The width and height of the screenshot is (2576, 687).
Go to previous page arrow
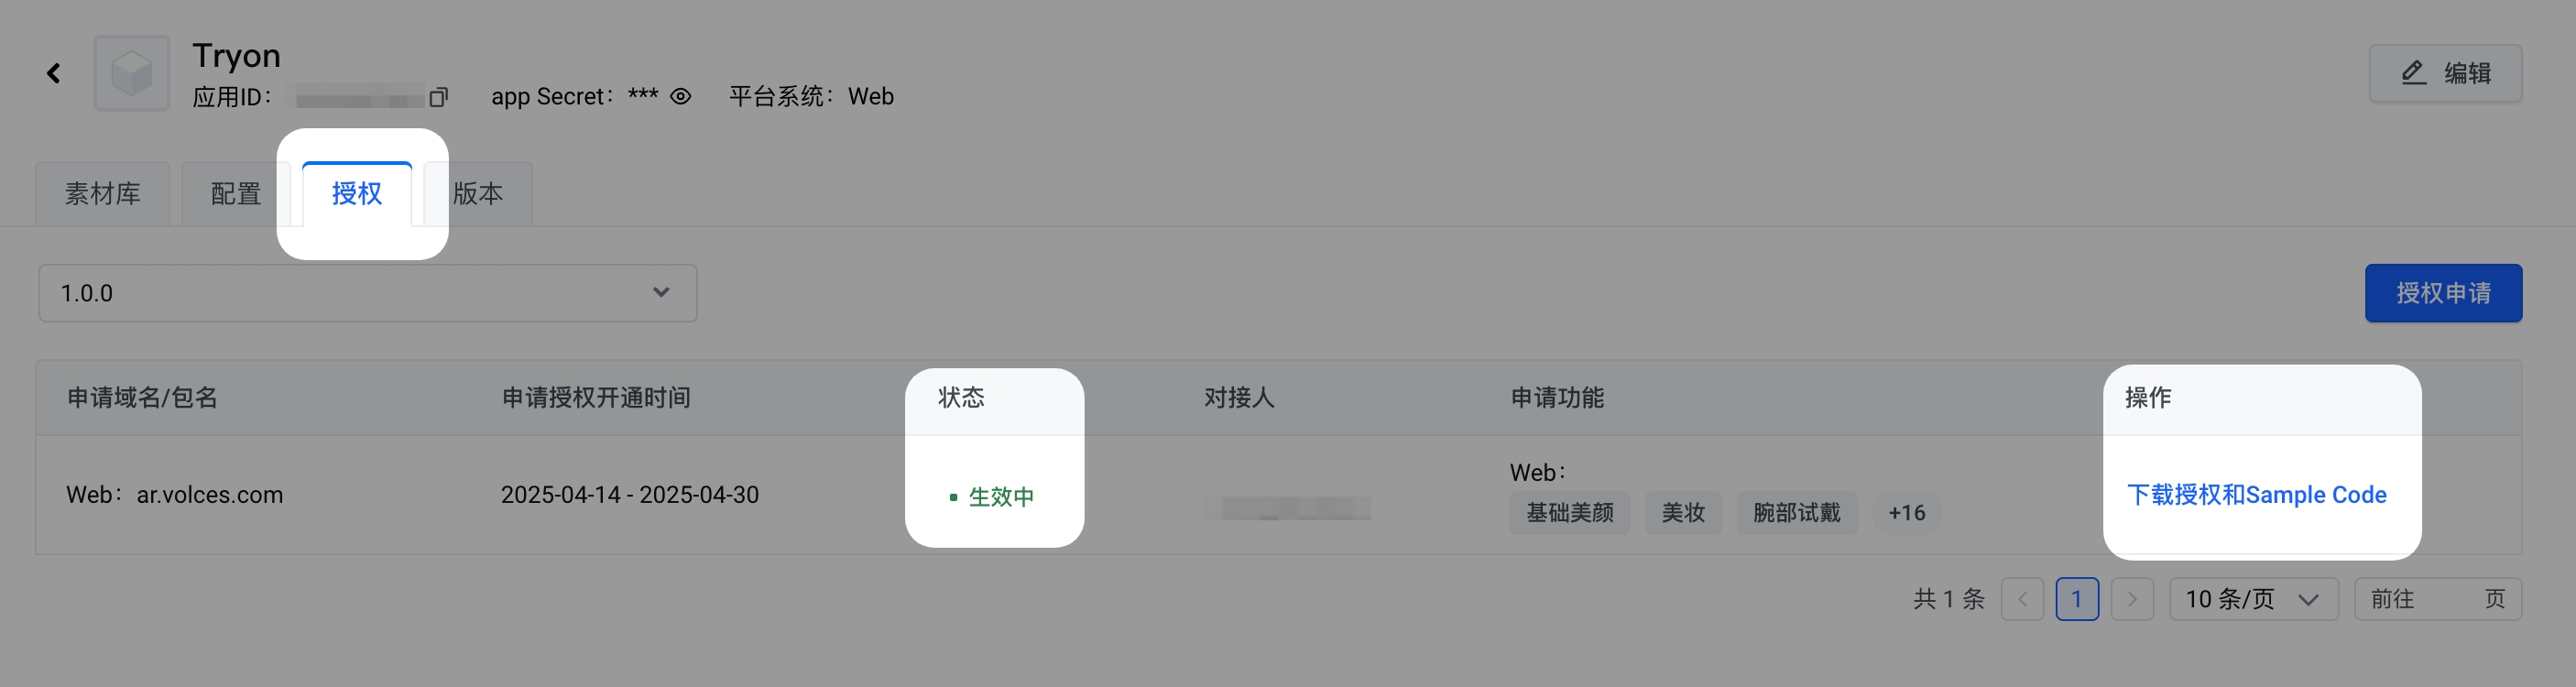click(x=2022, y=599)
